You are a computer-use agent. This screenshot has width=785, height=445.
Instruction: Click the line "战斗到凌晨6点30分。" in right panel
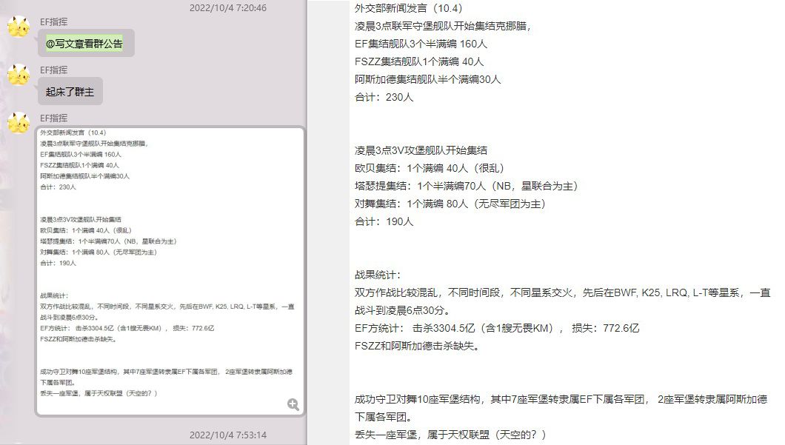402,310
